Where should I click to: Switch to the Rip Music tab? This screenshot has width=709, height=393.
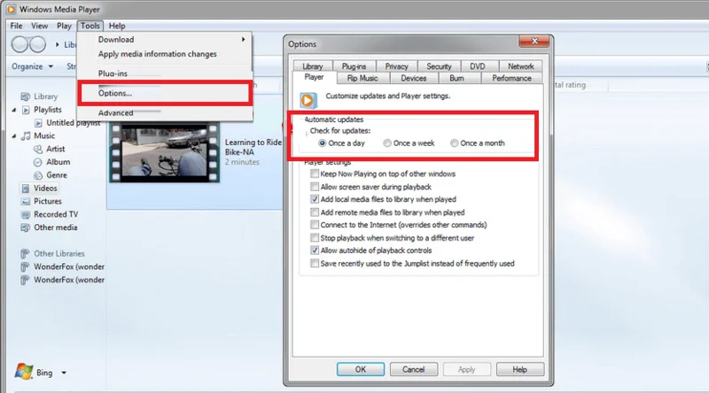(x=362, y=78)
